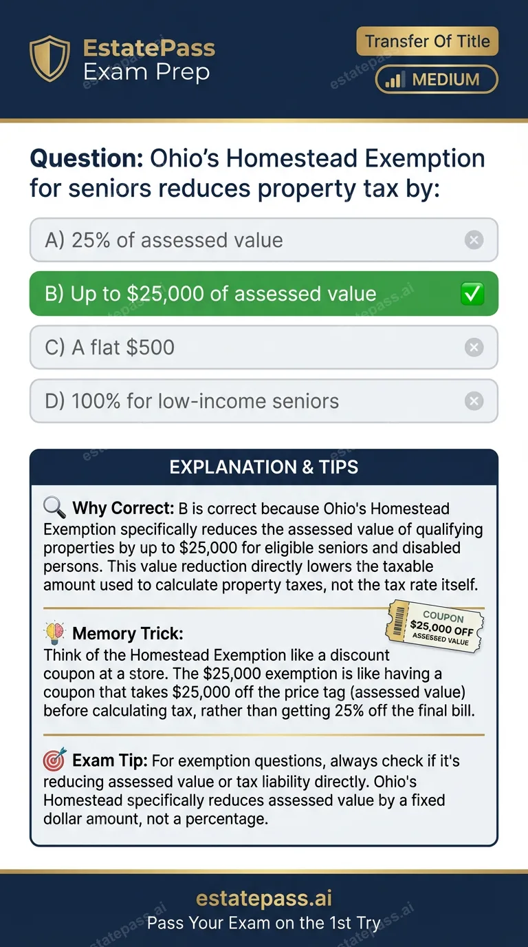Click the X icon on option C
This screenshot has height=947, width=528.
click(x=474, y=347)
